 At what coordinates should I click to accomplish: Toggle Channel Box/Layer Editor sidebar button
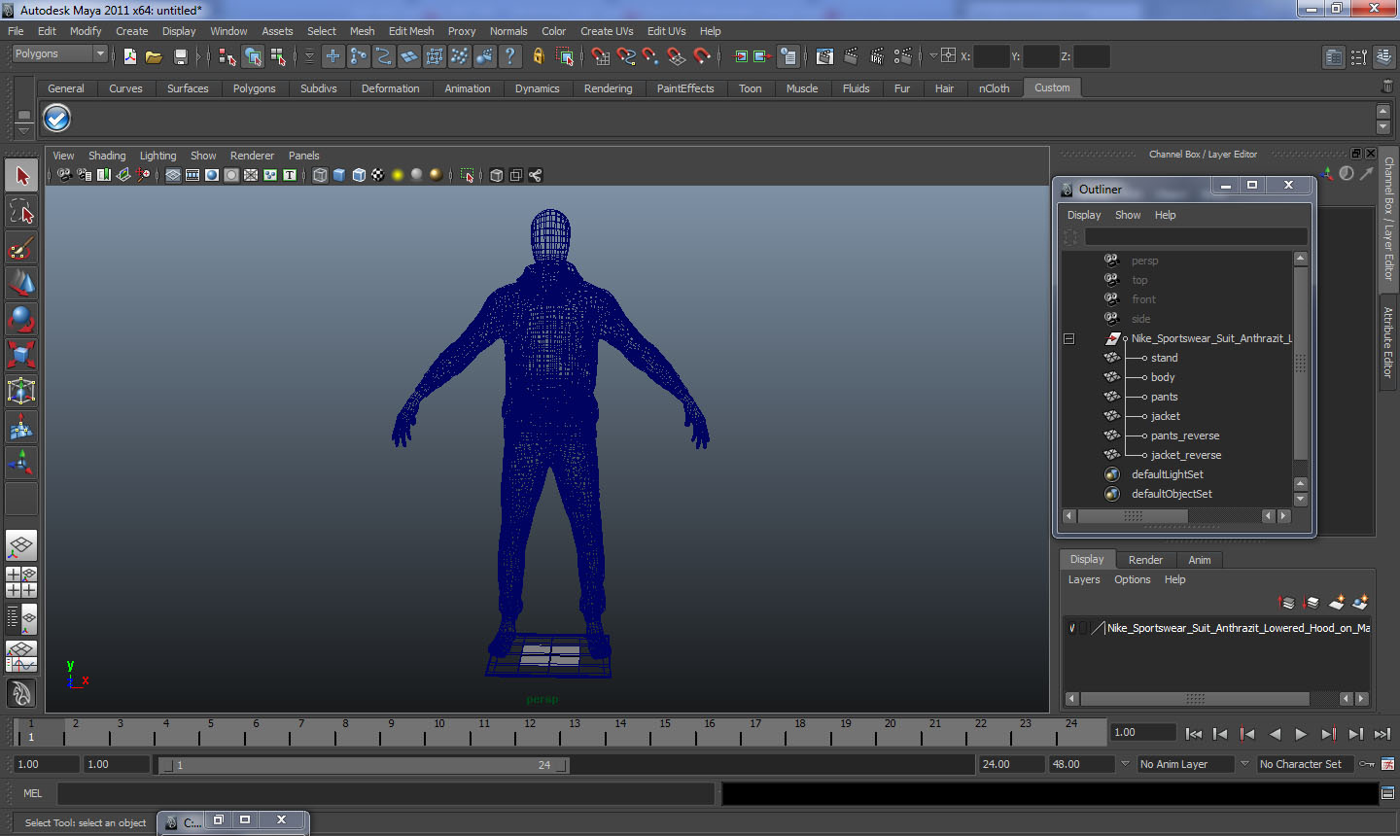coord(1384,57)
